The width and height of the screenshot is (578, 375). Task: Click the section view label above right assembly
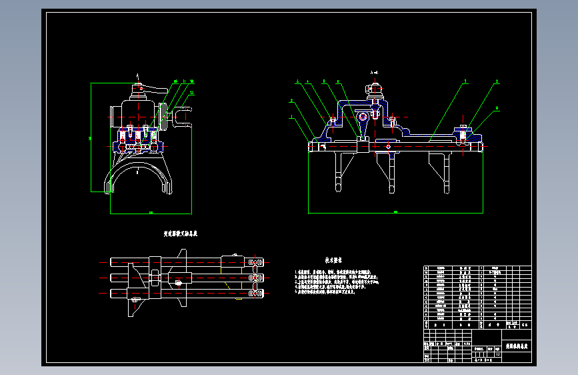point(374,73)
